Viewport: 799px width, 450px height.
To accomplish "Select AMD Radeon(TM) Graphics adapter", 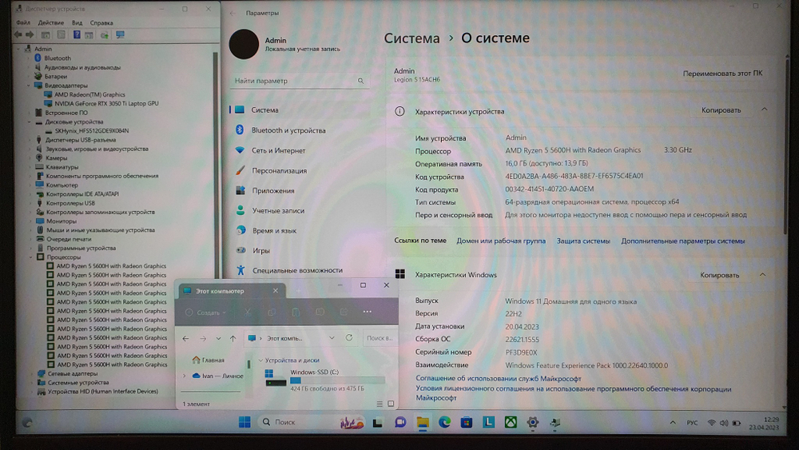I will click(89, 94).
